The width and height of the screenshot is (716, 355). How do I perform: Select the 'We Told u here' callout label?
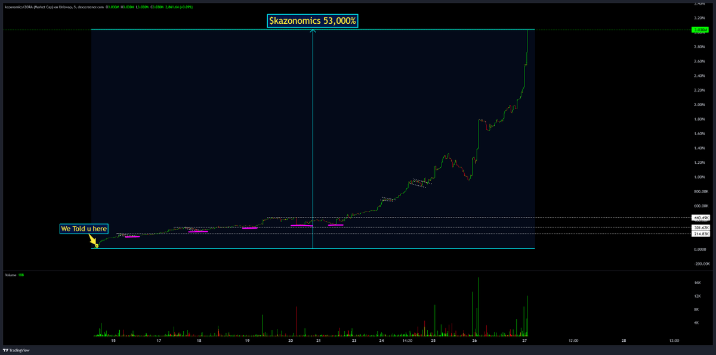pyautogui.click(x=84, y=229)
